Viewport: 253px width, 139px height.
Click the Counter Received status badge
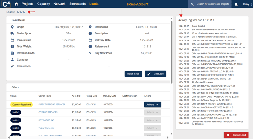click(x=21, y=105)
